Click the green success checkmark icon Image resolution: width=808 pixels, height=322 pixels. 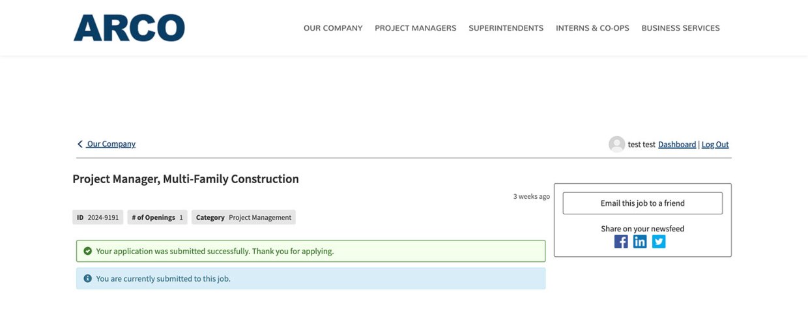[x=87, y=251]
